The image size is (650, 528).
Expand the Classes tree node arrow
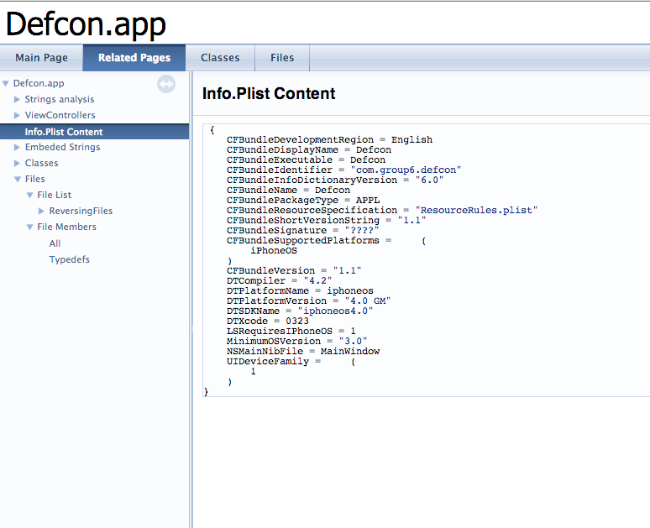[17, 164]
